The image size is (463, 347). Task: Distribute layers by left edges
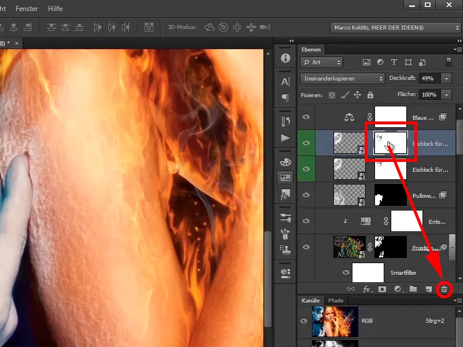tap(97, 27)
